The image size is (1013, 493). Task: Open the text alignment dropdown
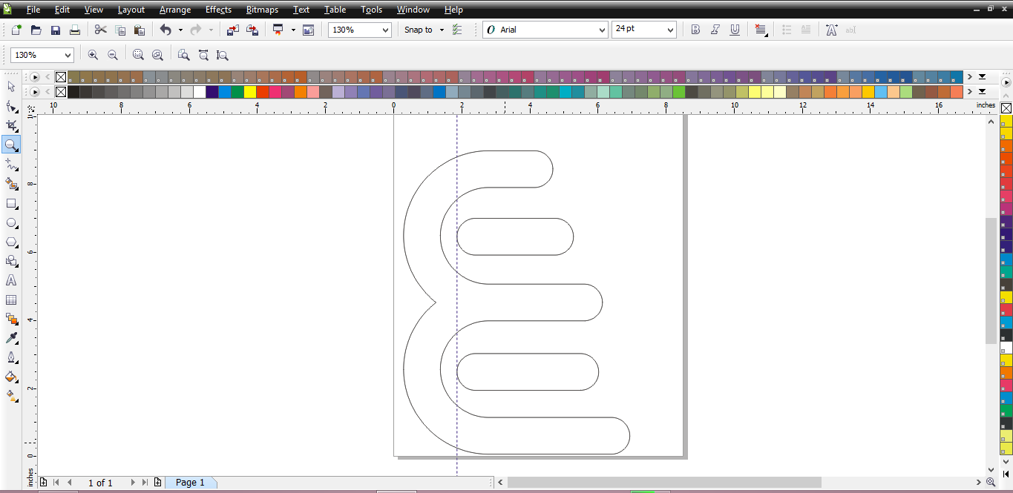point(761,30)
